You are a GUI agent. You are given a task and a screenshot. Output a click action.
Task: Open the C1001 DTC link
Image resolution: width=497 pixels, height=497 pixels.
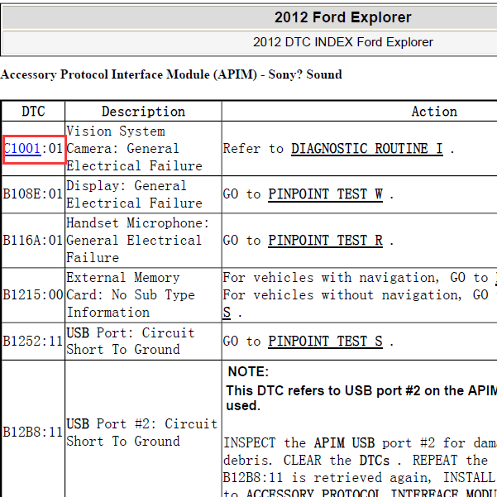tap(22, 148)
